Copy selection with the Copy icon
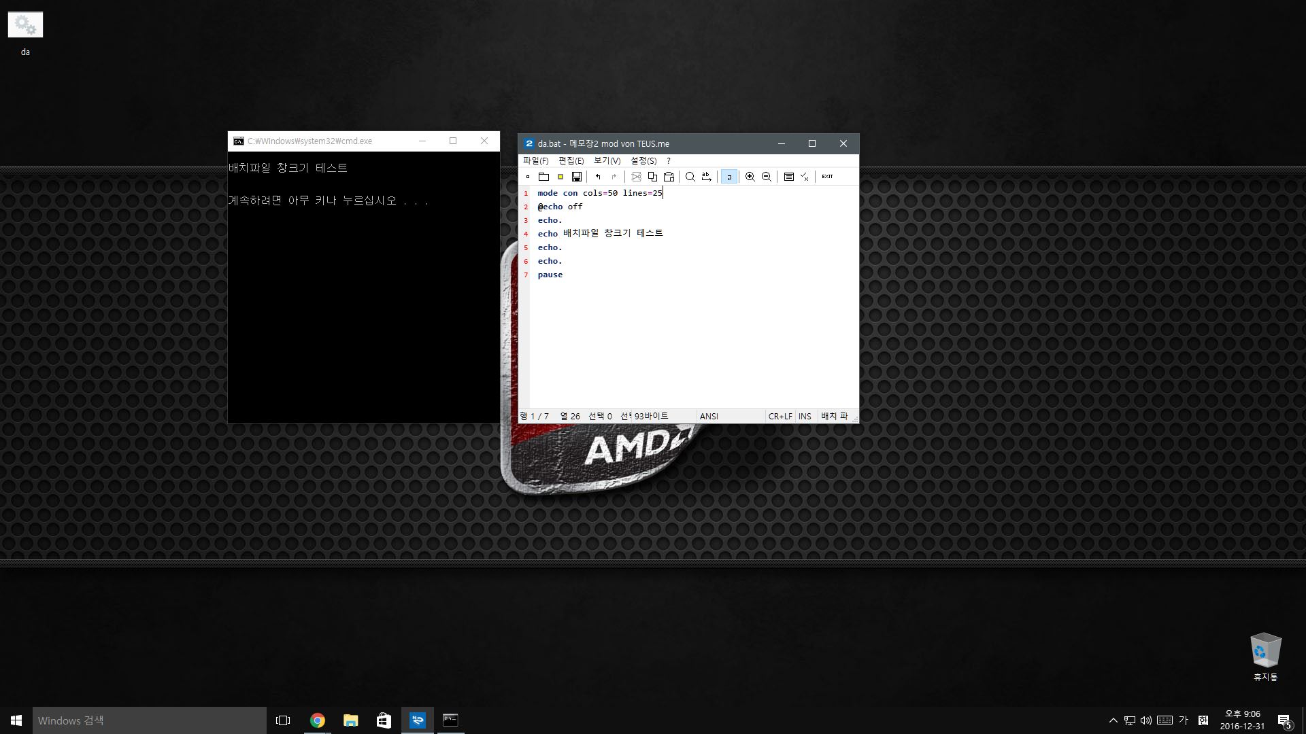 pos(652,177)
